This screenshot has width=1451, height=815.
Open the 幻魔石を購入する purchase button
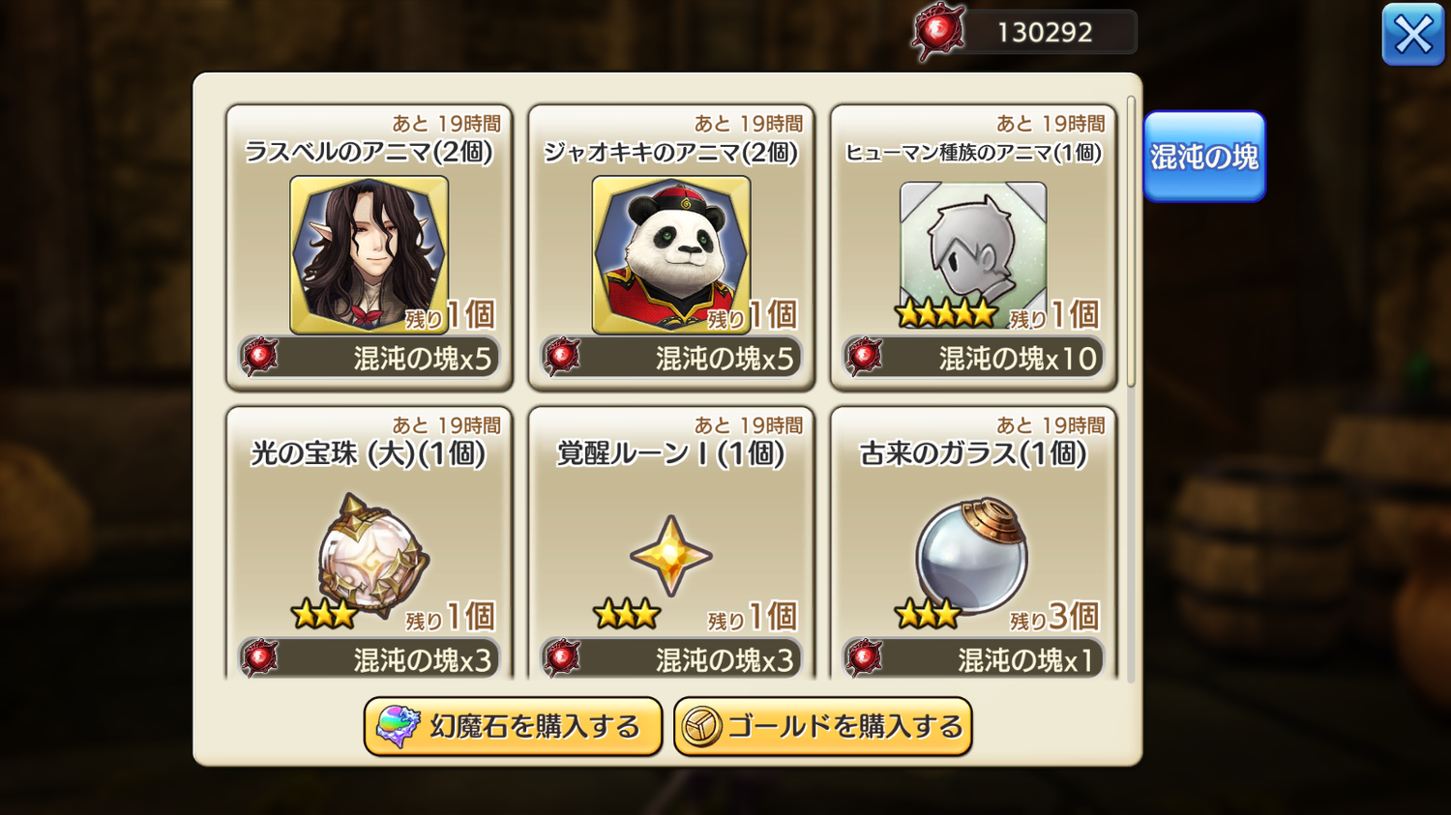pos(513,726)
